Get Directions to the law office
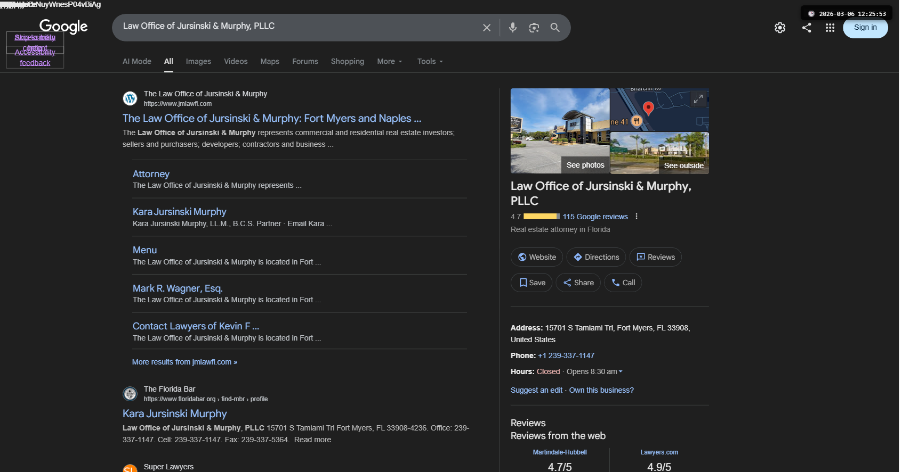Screen dimensions: 910x472 click(596, 257)
